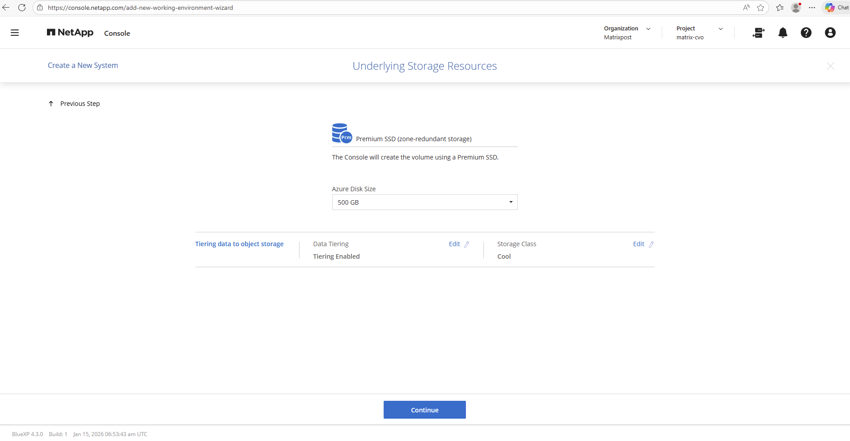Open the hamburger navigation menu

point(15,33)
